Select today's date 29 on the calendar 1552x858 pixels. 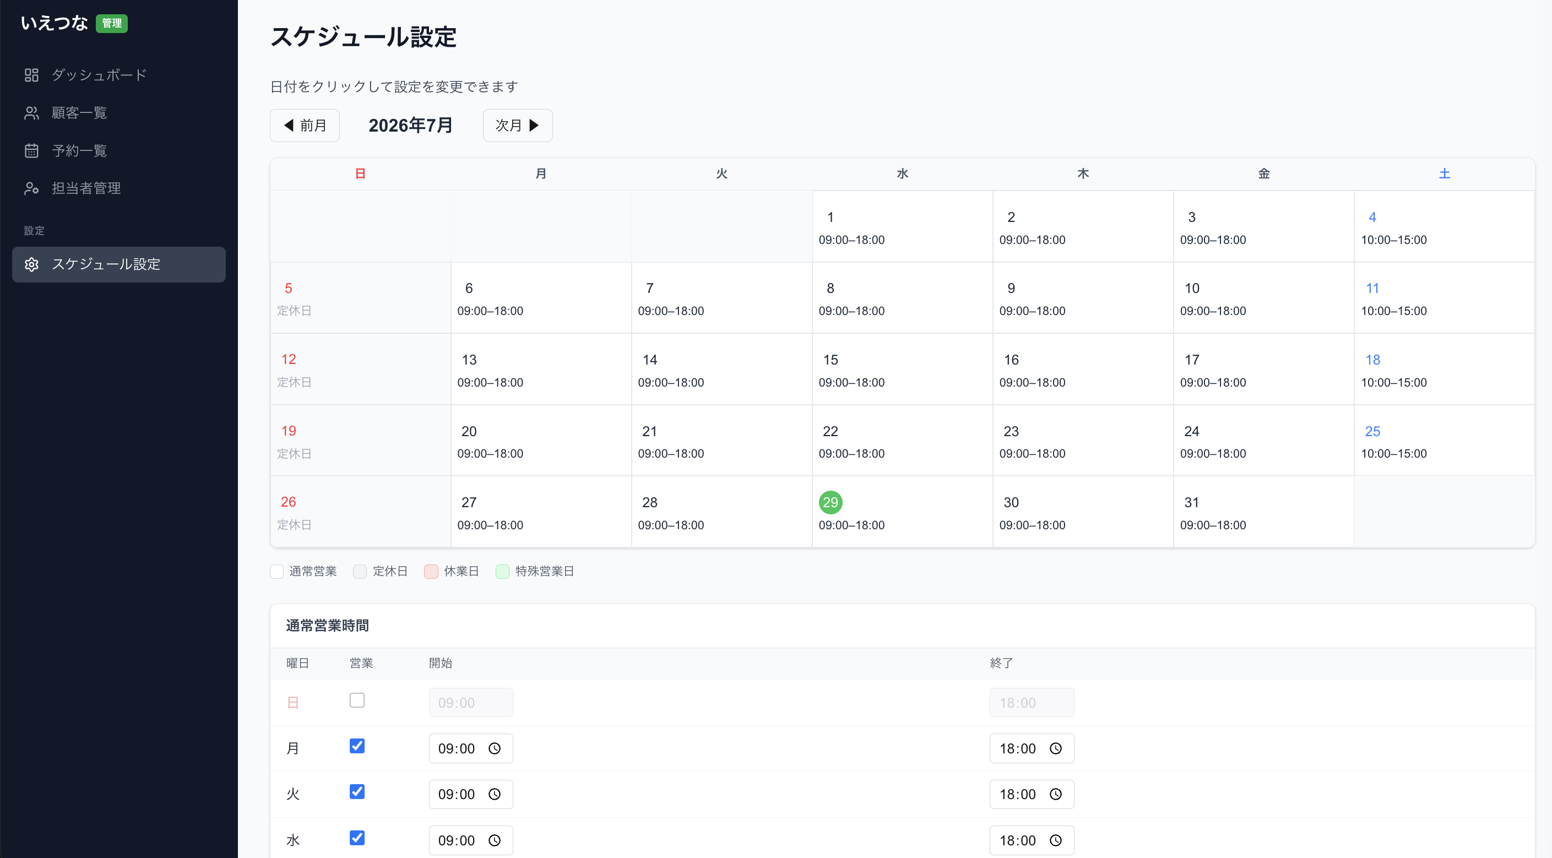(902, 512)
